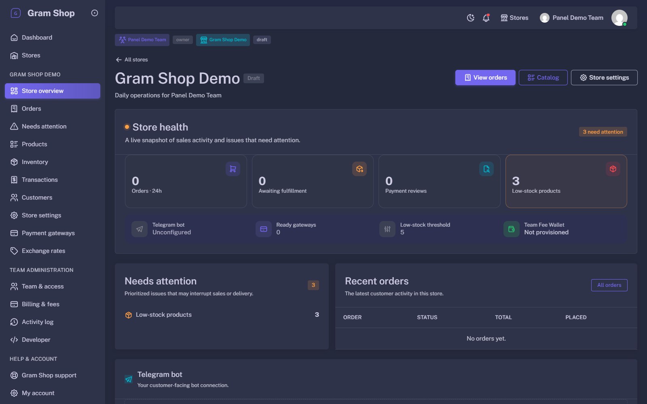Click 3 need attention badge
Screen dimensions: 647x404
click(x=603, y=132)
